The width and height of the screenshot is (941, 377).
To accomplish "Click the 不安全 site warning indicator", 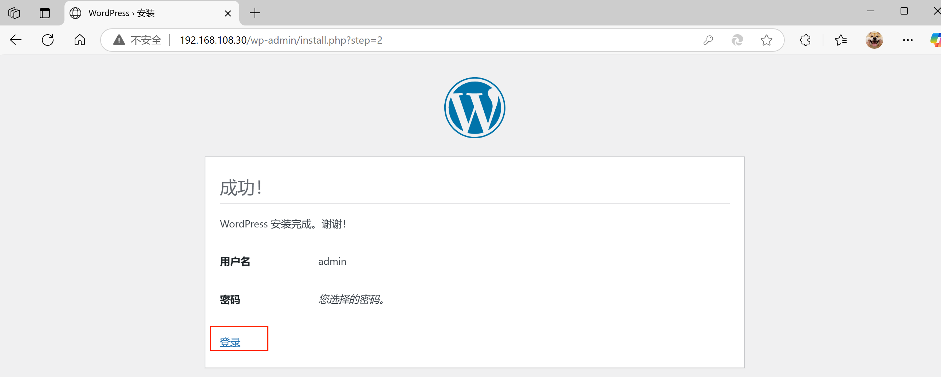I will pyautogui.click(x=137, y=40).
